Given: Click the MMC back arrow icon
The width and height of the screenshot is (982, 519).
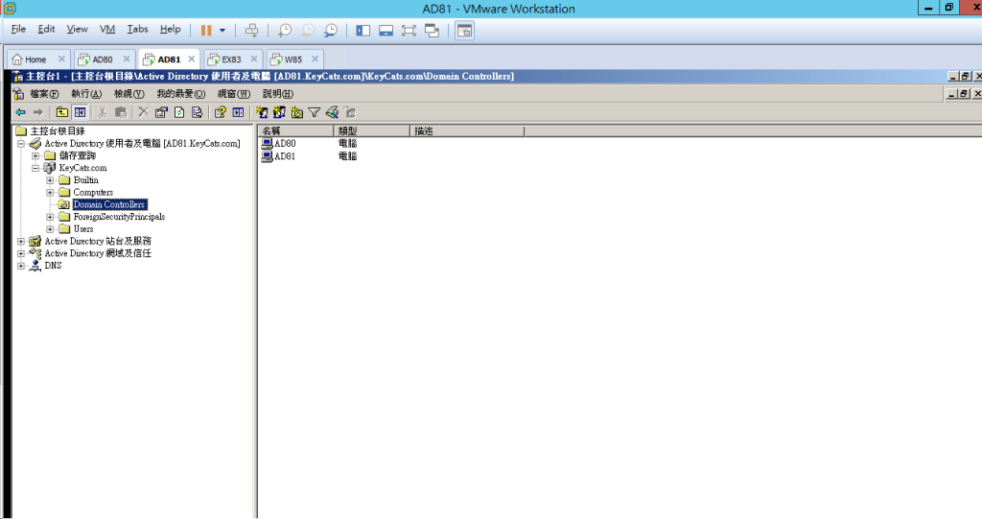Looking at the screenshot, I should [x=21, y=112].
